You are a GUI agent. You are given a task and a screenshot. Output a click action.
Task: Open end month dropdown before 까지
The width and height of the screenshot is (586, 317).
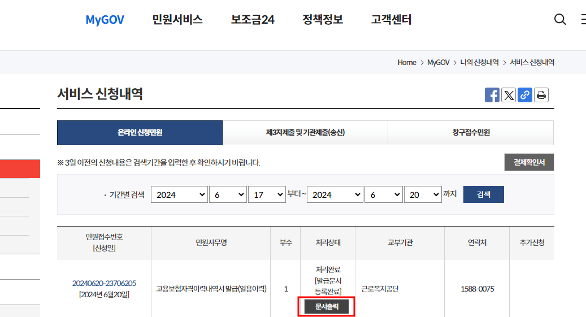[384, 194]
